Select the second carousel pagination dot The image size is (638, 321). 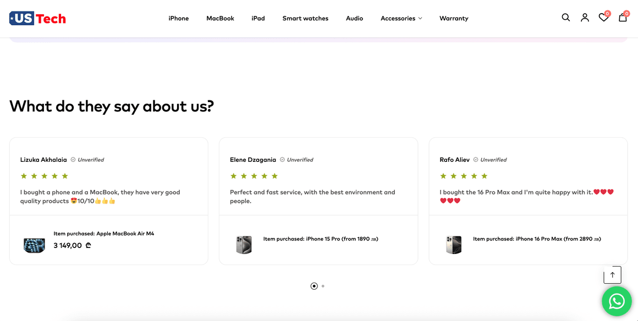[x=323, y=286]
